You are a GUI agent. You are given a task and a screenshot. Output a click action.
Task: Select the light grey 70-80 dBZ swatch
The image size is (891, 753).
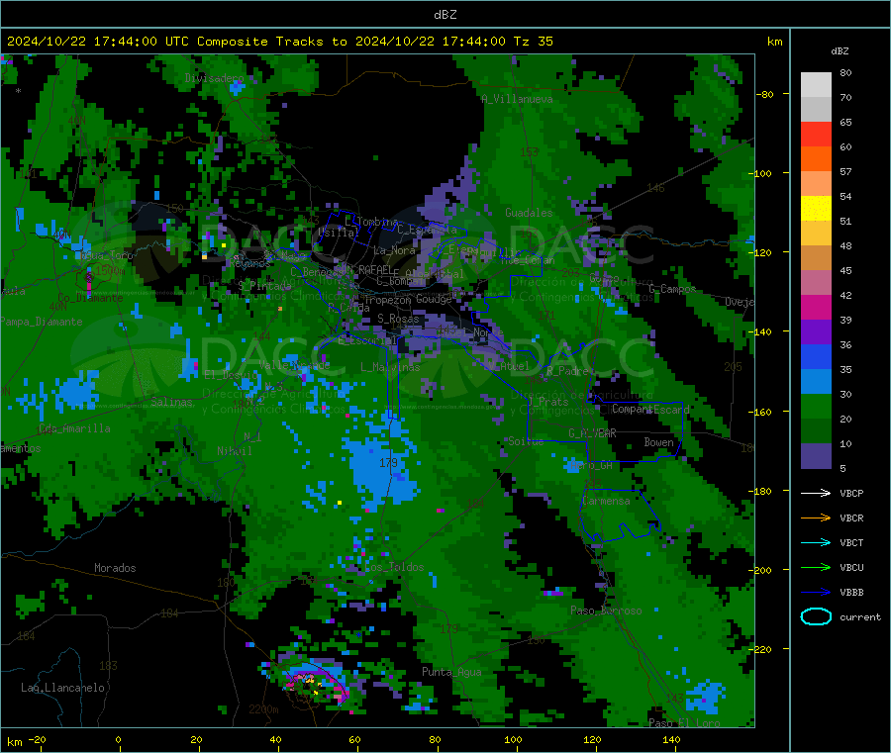tap(816, 85)
